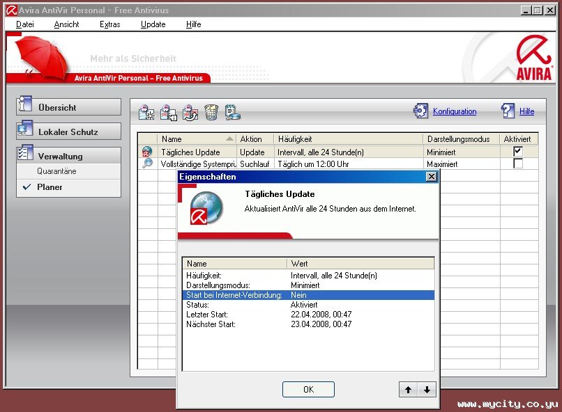Viewport: 562px width, 412px height.
Task: Select the Nächster Start property row
Action: tap(308, 324)
